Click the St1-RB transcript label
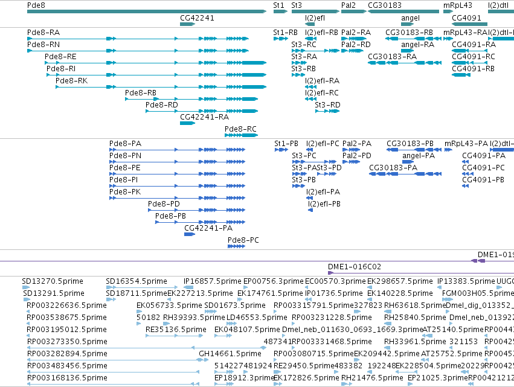The height and width of the screenshot is (387, 514). [286, 33]
